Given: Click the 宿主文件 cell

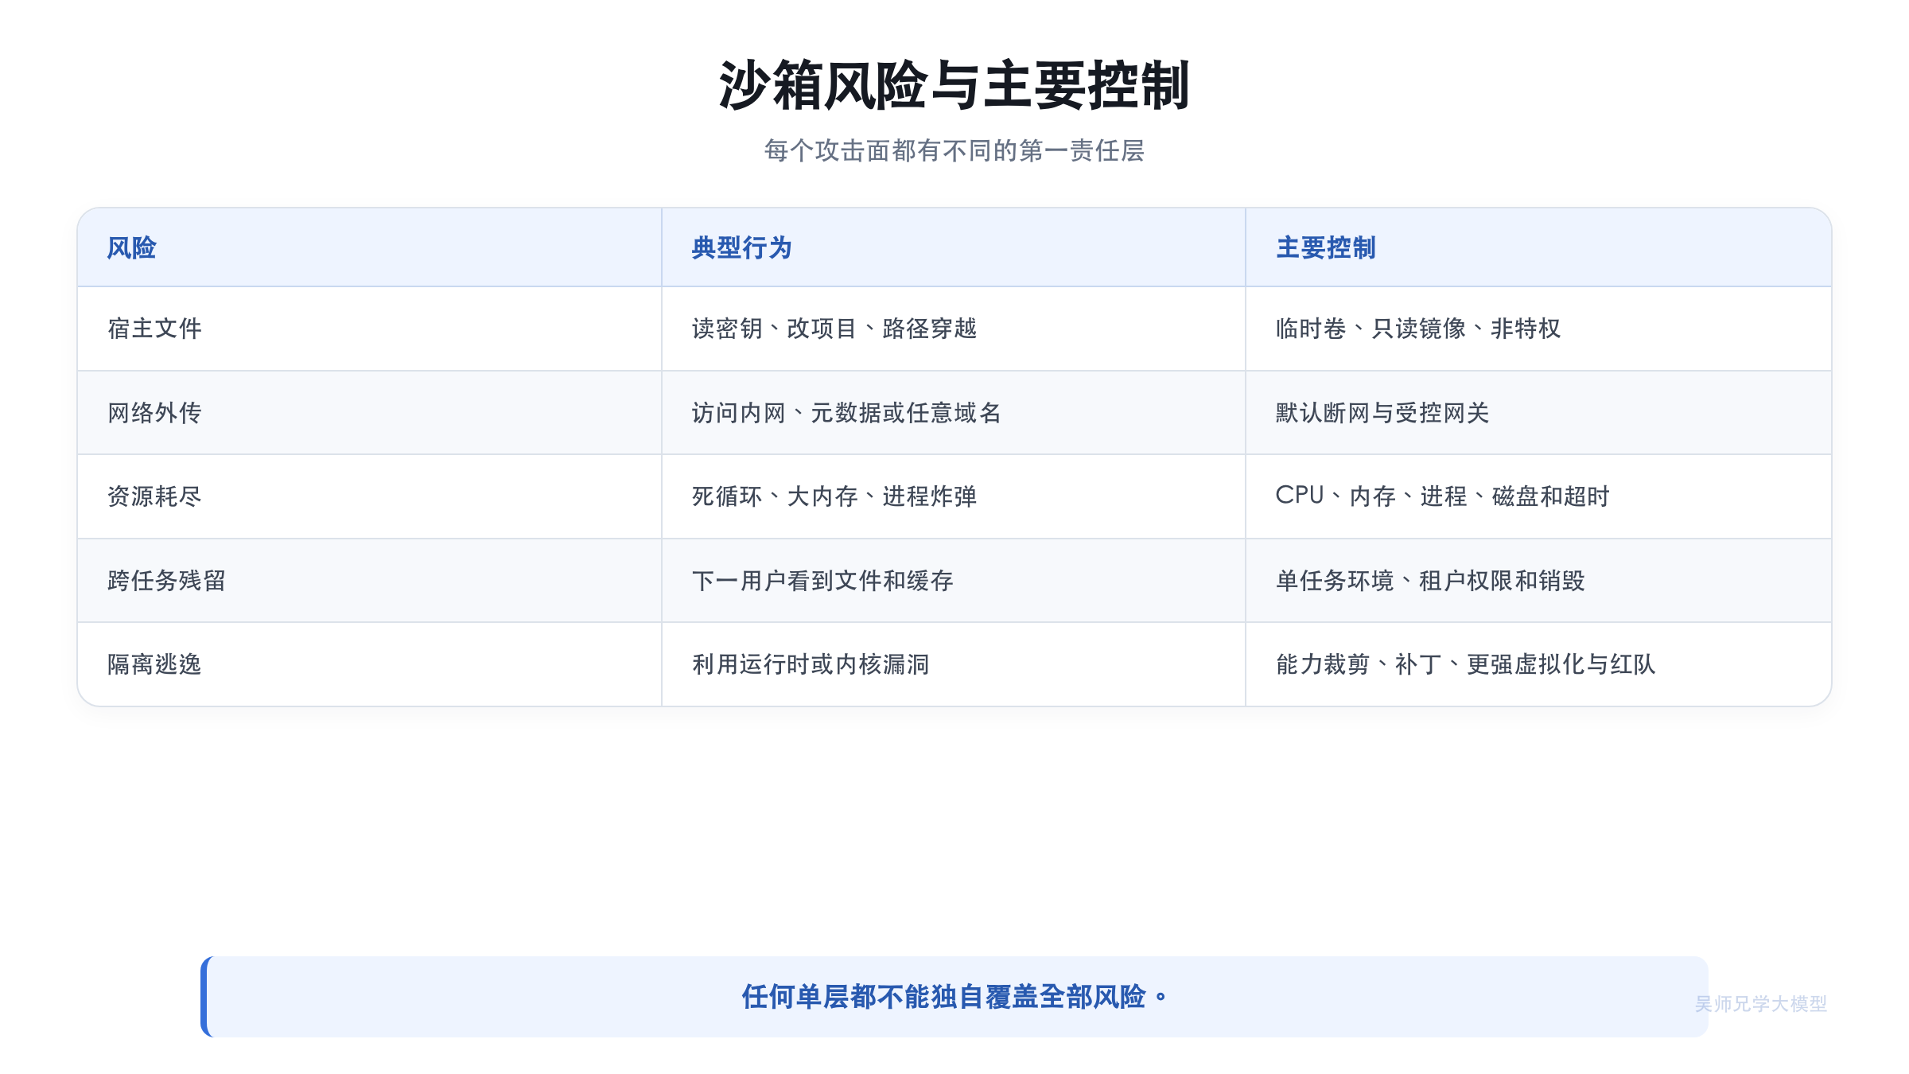Looking at the screenshot, I should pos(370,329).
